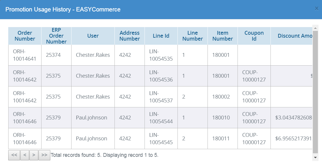Click order ORH-10014642 in the LIN-10054537 row
This screenshot has width=322, height=163.
click(x=24, y=97)
